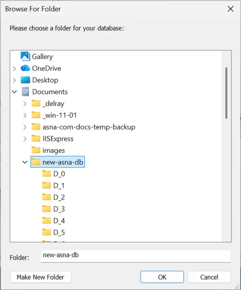Select the asna-com-docs-temp-backup folder icon
Image resolution: width=241 pixels, height=290 pixels.
36,127
